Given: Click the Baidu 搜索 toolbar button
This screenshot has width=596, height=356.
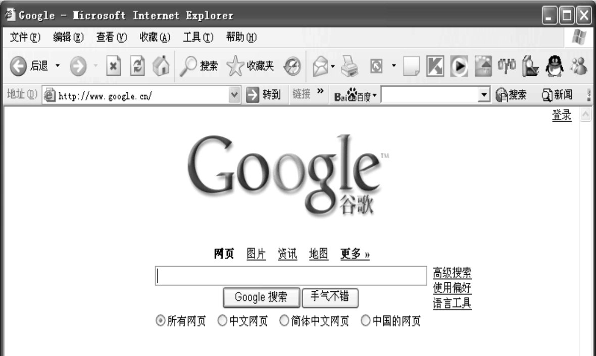Looking at the screenshot, I should pos(511,94).
